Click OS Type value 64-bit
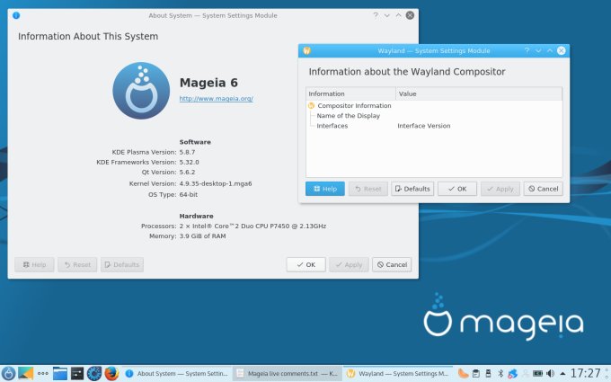 pyautogui.click(x=188, y=194)
